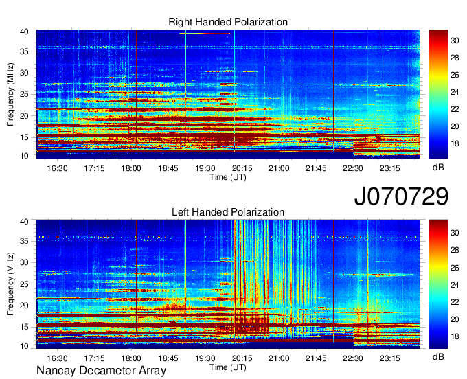Click the top plot's dB colorbar

[438, 94]
